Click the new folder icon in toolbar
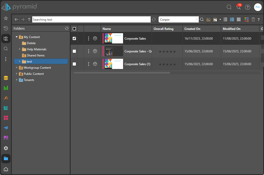 (x=208, y=19)
